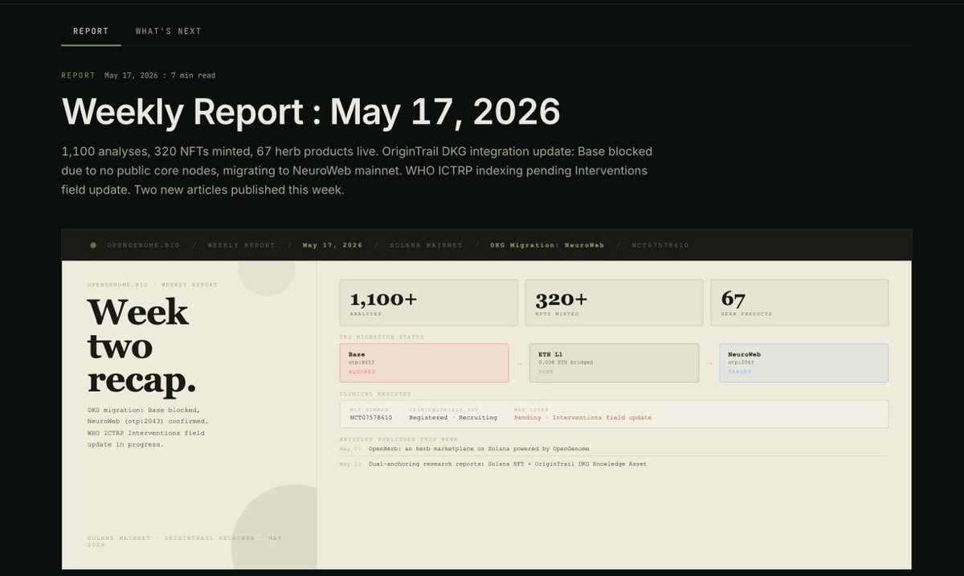Click the ARTICLES PUBLISHED THIS WEEK label
This screenshot has width=964, height=576.
(399, 439)
